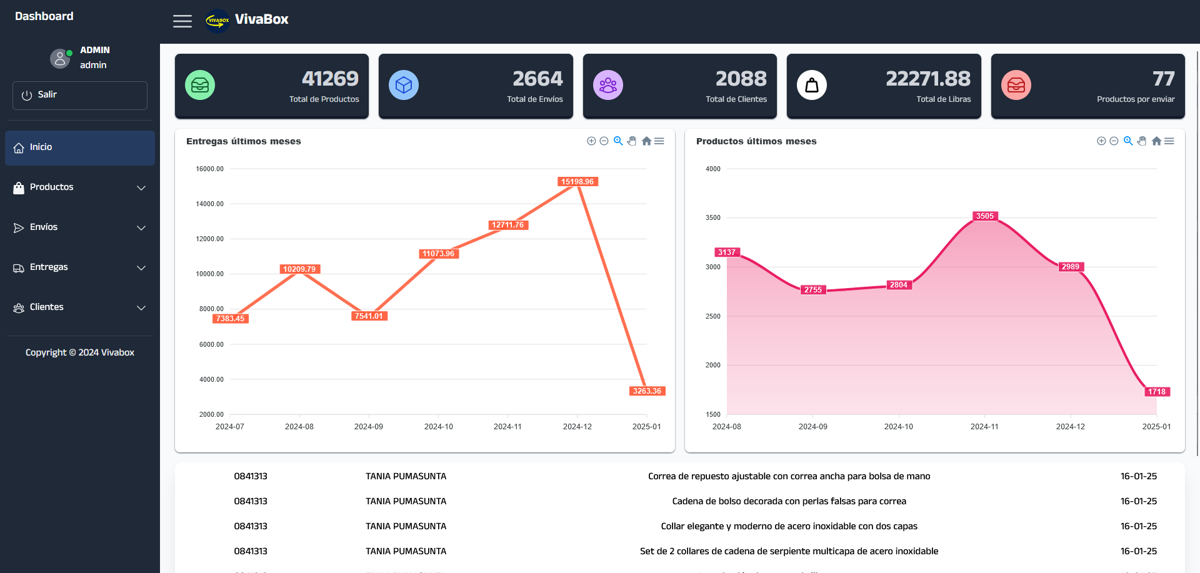The image size is (1200, 573).
Task: Open Productos chart export menu
Action: [x=1169, y=141]
